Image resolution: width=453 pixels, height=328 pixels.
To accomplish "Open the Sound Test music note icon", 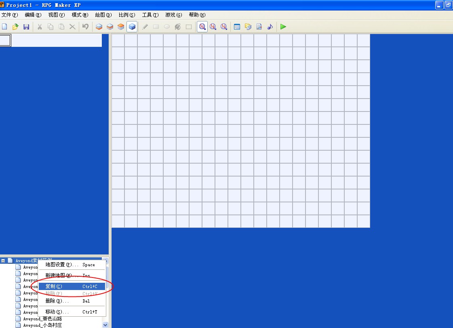I will [270, 27].
